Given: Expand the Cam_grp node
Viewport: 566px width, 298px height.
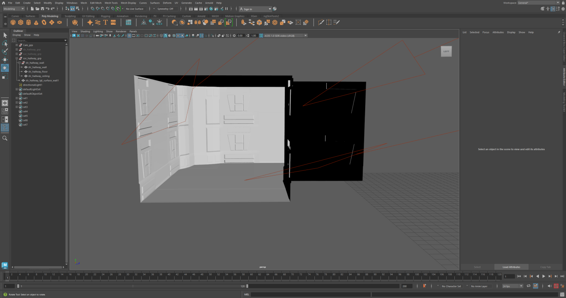Looking at the screenshot, I should click(17, 45).
